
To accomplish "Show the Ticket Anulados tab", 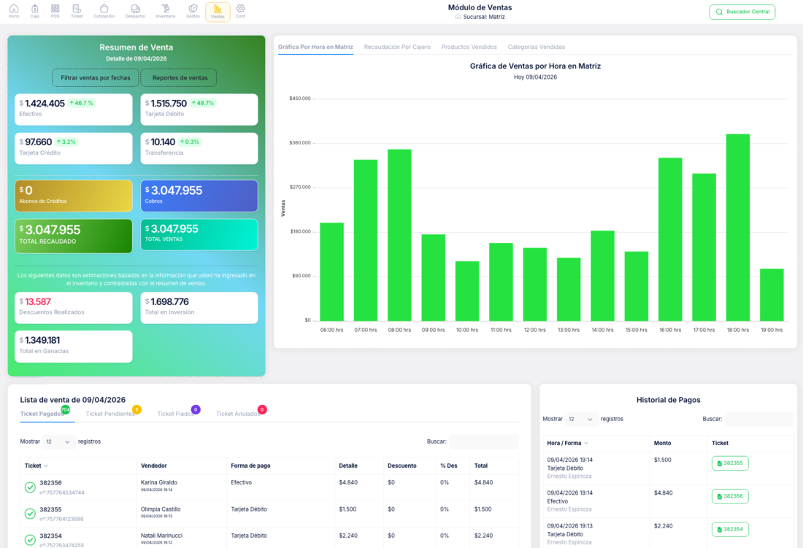I will coord(238,414).
